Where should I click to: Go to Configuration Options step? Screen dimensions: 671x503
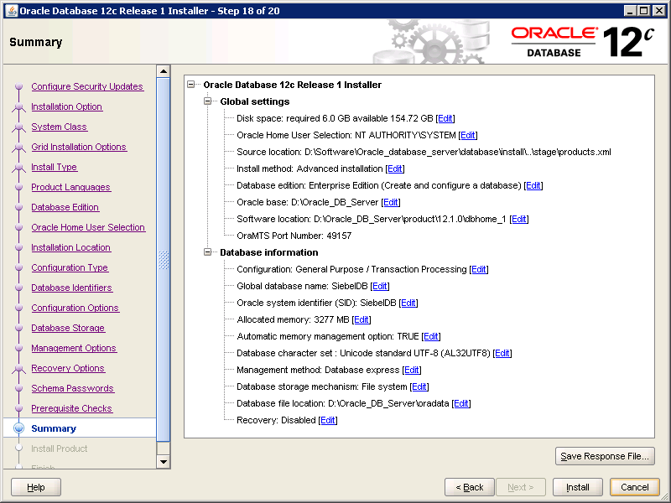point(75,308)
